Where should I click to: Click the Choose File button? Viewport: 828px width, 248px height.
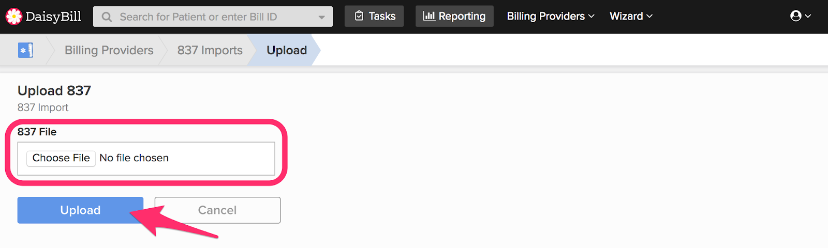tap(61, 158)
